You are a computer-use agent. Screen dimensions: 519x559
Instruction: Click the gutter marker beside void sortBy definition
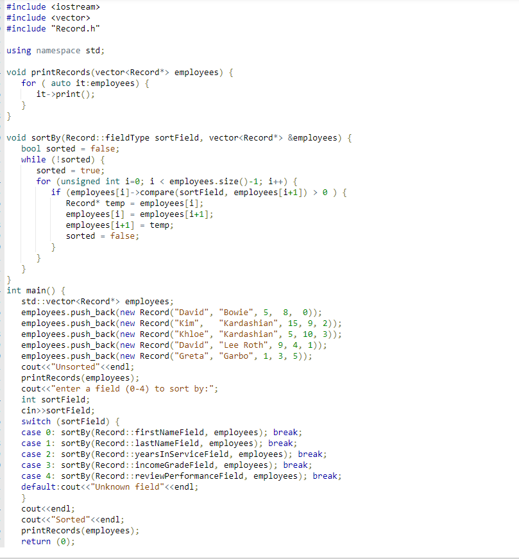point(3,137)
